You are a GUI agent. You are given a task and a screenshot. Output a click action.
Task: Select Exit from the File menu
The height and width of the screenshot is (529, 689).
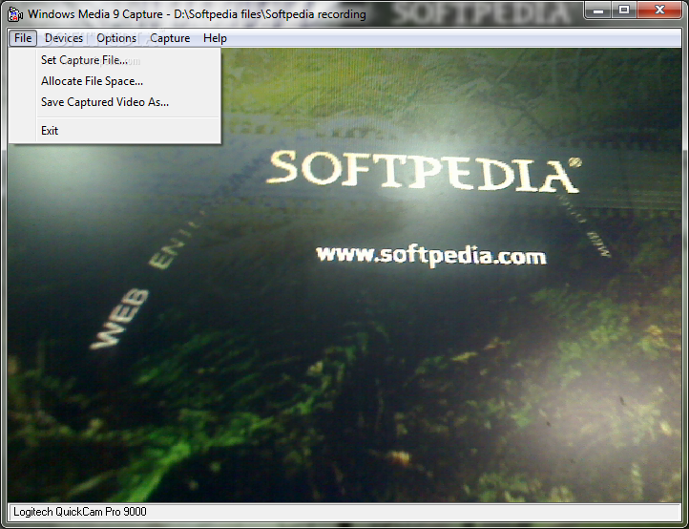pos(115,131)
